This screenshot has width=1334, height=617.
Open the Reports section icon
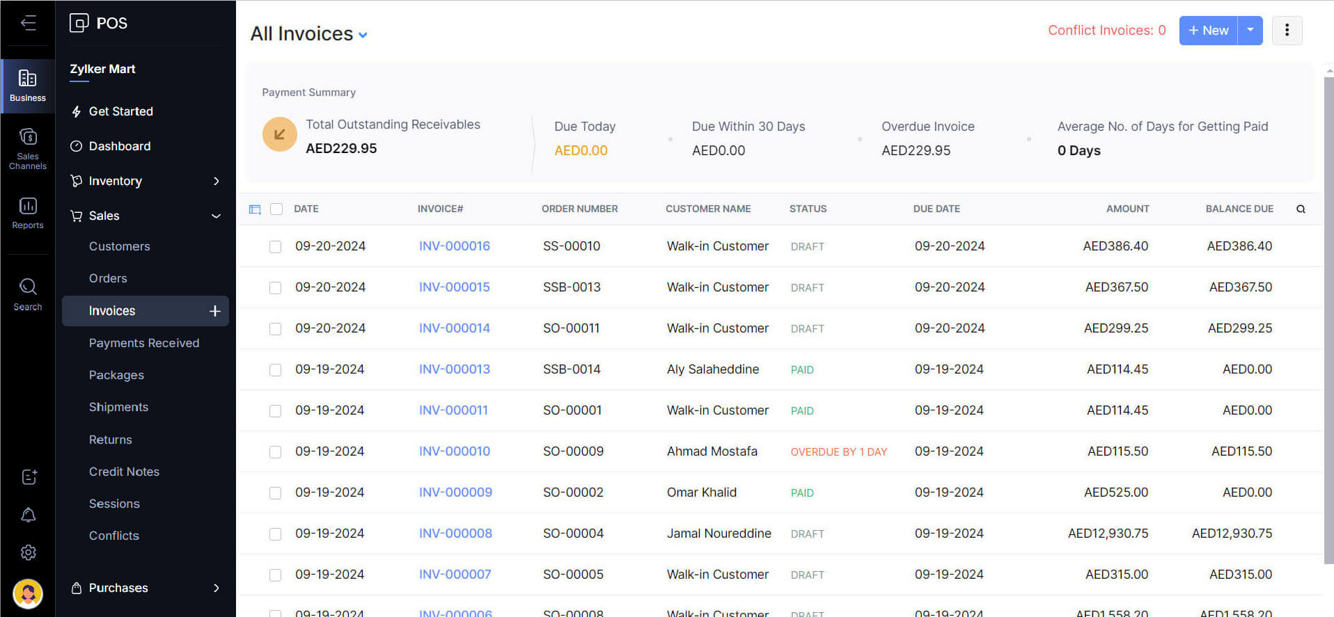pos(28,212)
